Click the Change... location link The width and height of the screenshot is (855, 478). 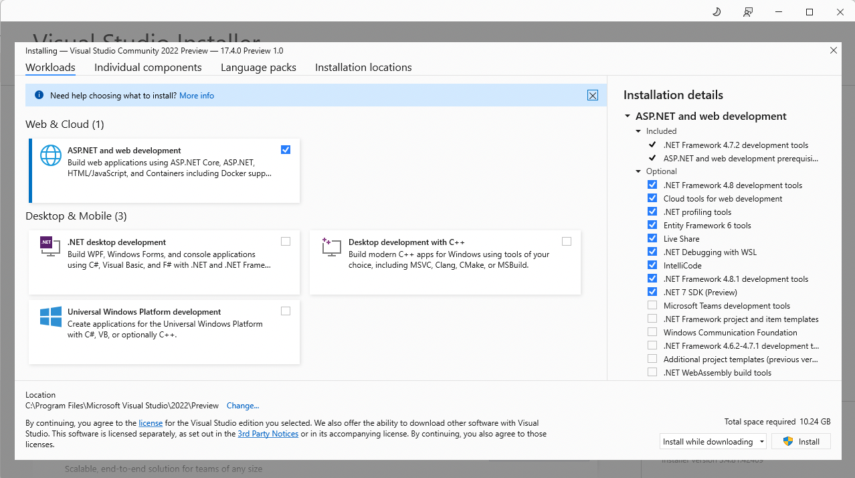click(242, 405)
